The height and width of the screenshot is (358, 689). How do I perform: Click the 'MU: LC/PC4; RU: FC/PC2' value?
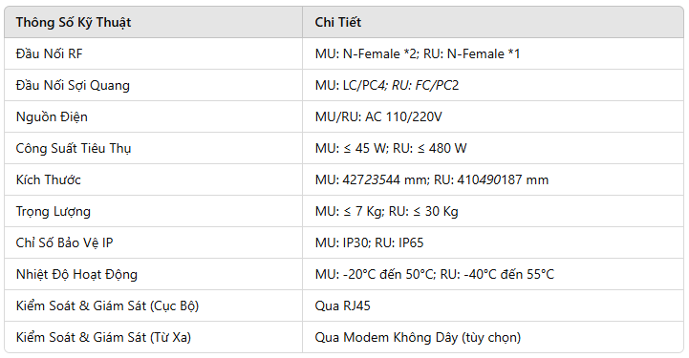(387, 85)
